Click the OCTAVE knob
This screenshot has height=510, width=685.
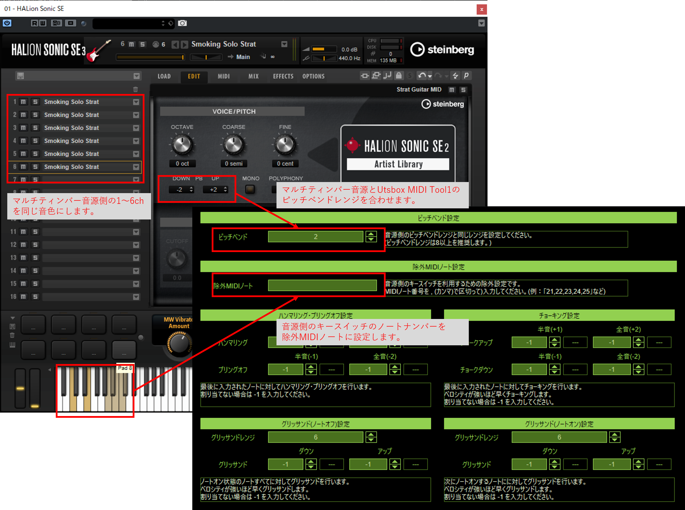pyautogui.click(x=182, y=145)
